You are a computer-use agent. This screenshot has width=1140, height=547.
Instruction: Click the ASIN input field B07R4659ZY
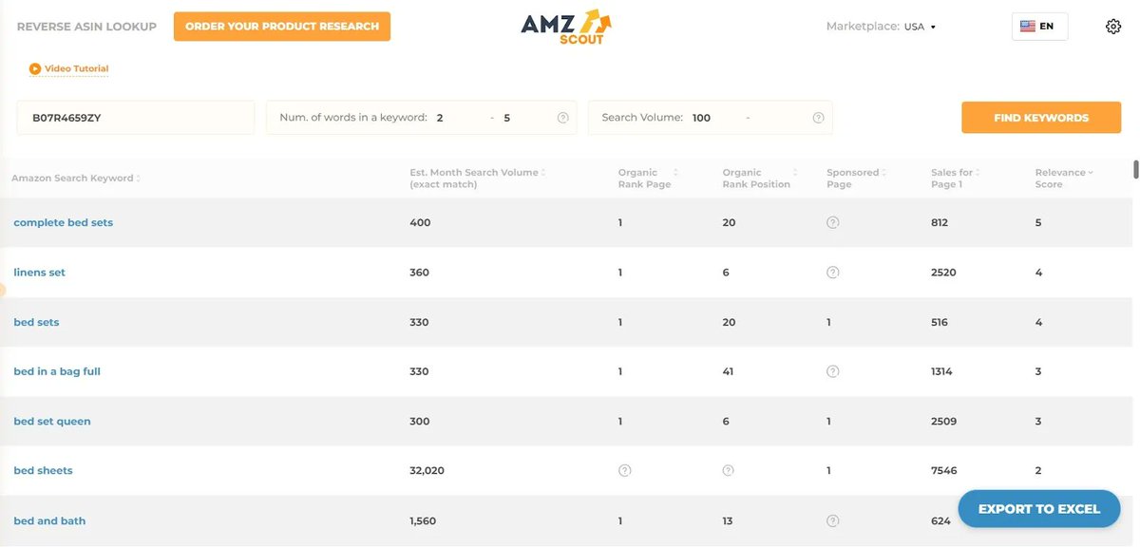pyautogui.click(x=136, y=118)
